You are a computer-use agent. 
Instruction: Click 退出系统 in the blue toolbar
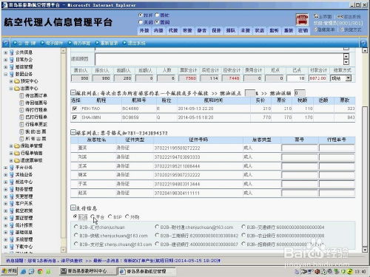coord(137,44)
